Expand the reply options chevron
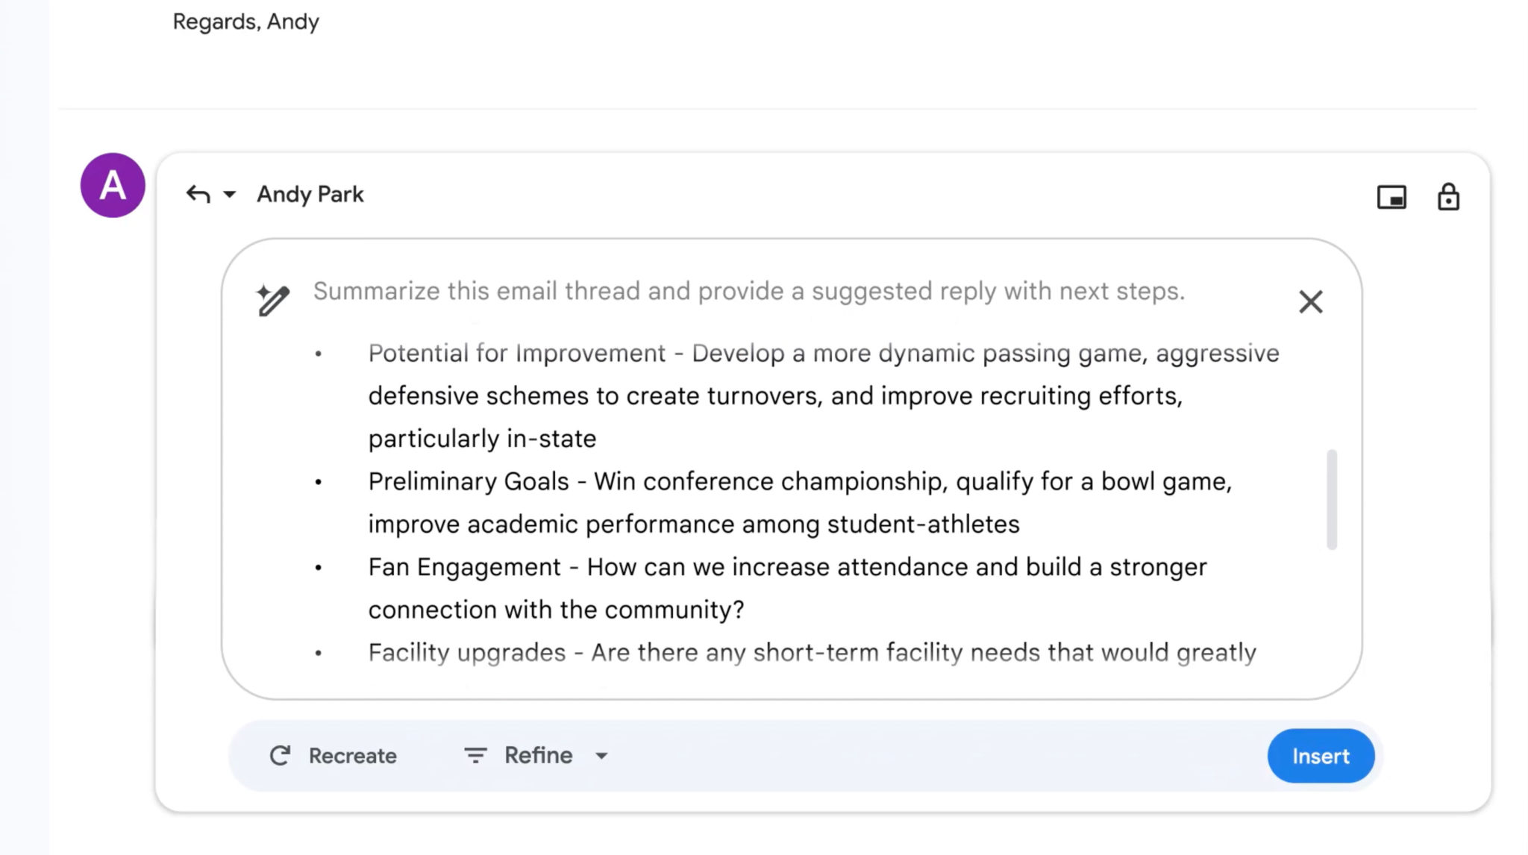Image resolution: width=1528 pixels, height=855 pixels. point(228,194)
